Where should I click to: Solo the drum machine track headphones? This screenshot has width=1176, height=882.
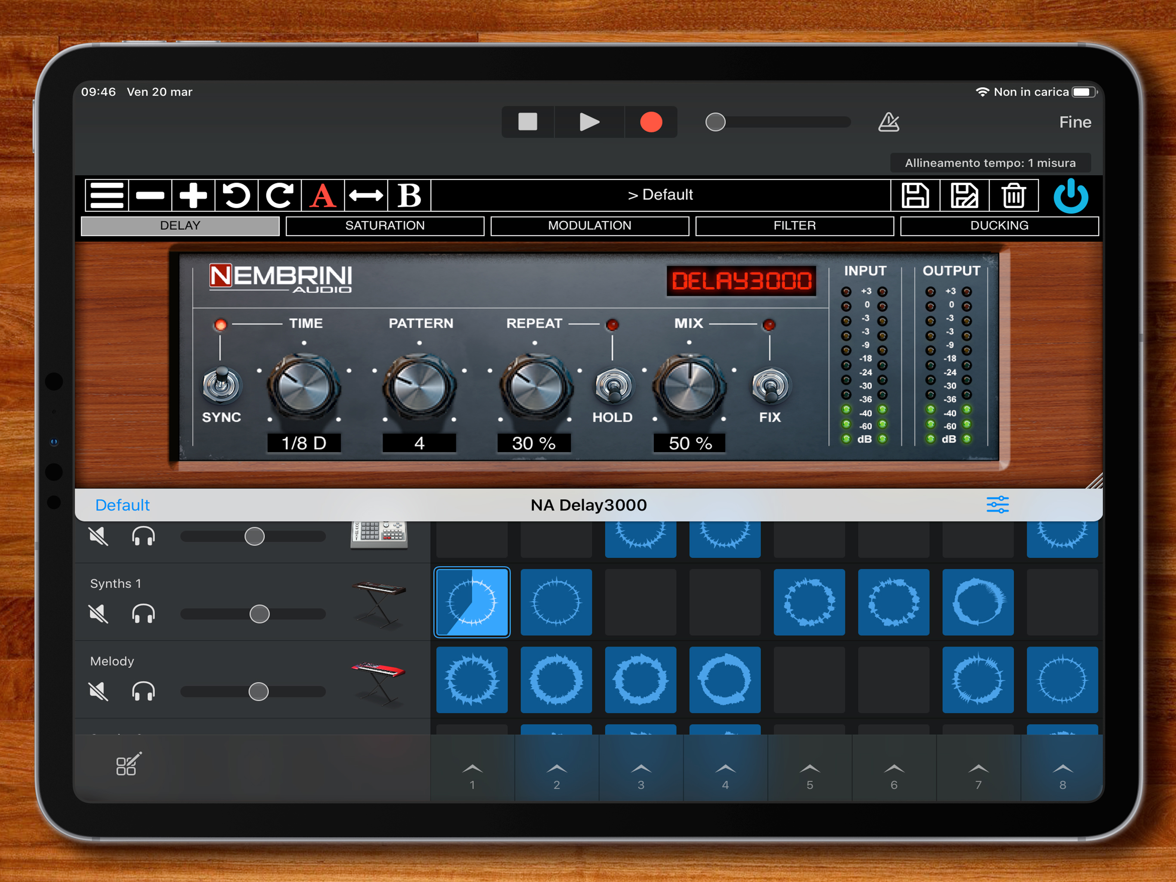tap(143, 536)
